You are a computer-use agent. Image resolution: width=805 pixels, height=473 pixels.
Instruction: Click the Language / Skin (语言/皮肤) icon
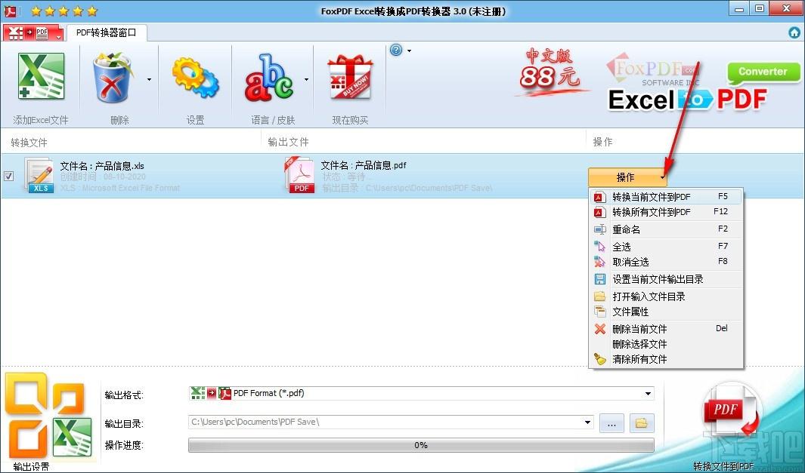pyautogui.click(x=268, y=79)
